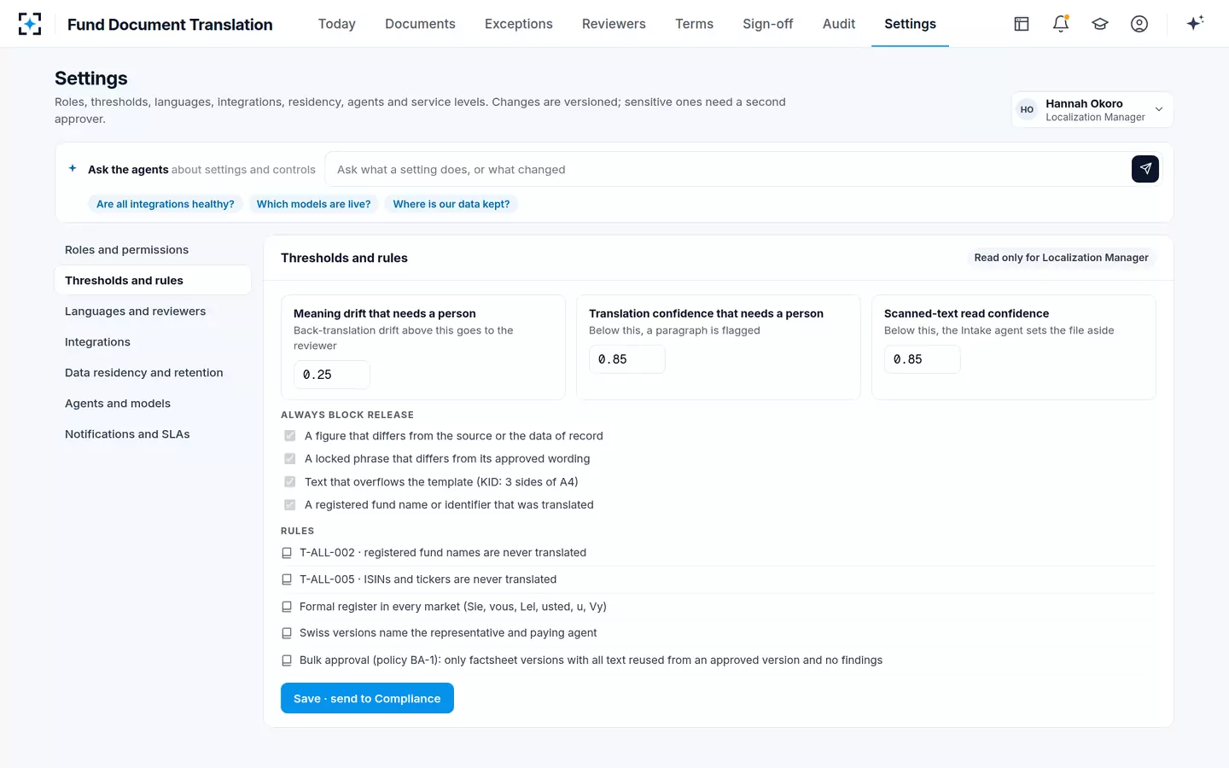Open the learning graduation cap icon

click(x=1100, y=24)
